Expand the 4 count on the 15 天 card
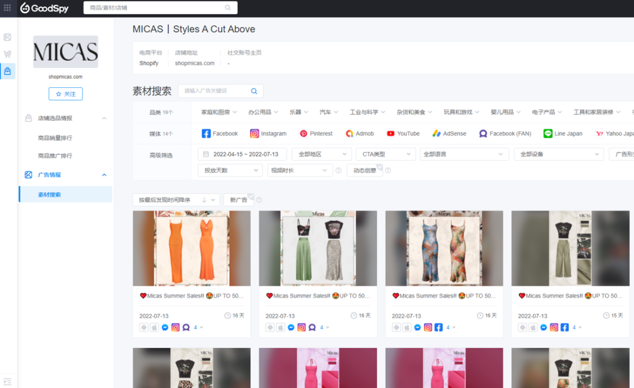This screenshot has width=634, height=388. point(576,328)
